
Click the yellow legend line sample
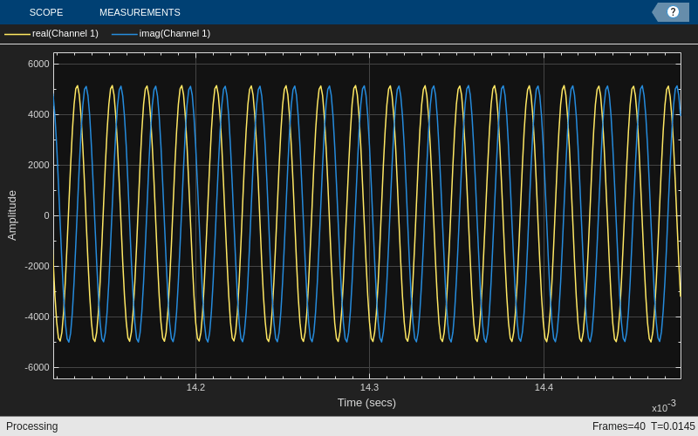17,34
